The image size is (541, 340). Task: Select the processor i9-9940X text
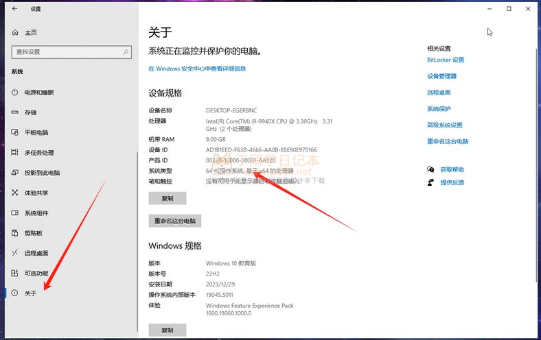269,125
